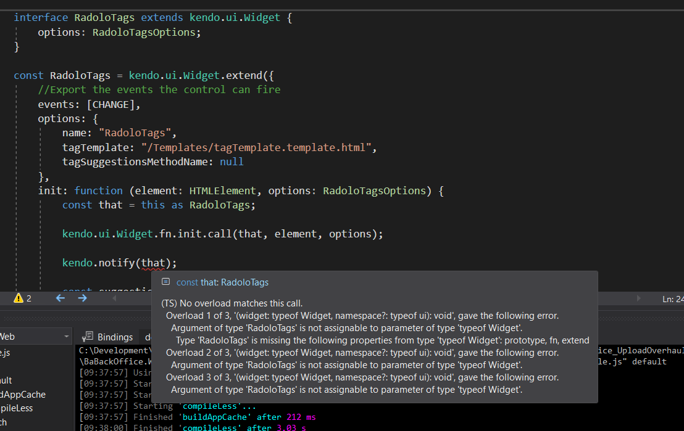Select the watch task at the tree bottom
The height and width of the screenshot is (431, 684).
[x=4, y=422]
